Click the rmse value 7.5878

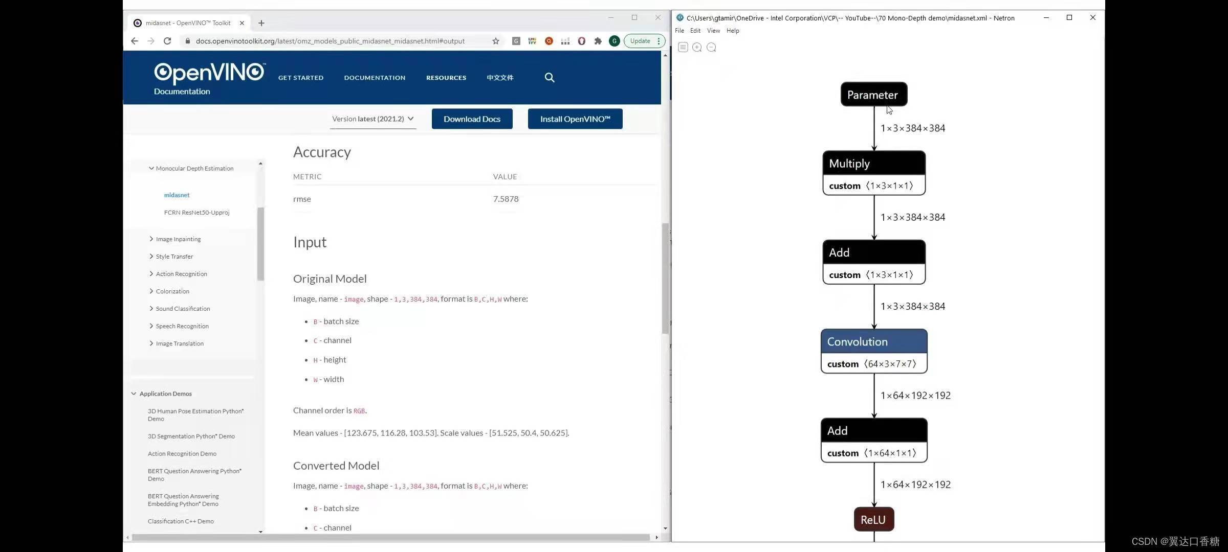[506, 199]
